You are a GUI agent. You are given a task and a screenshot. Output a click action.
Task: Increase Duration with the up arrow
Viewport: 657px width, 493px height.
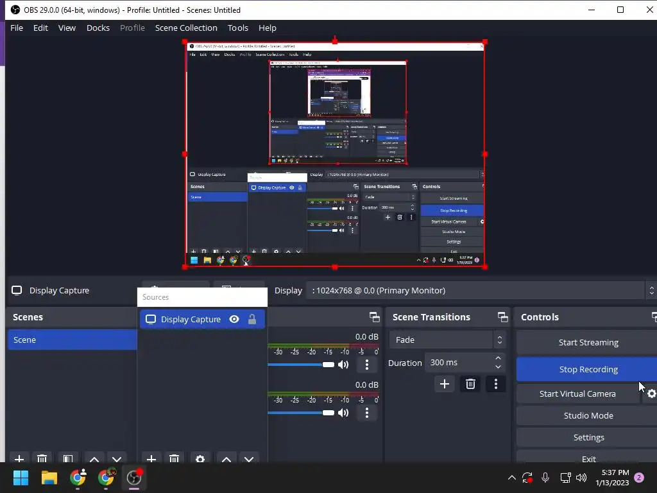point(498,358)
